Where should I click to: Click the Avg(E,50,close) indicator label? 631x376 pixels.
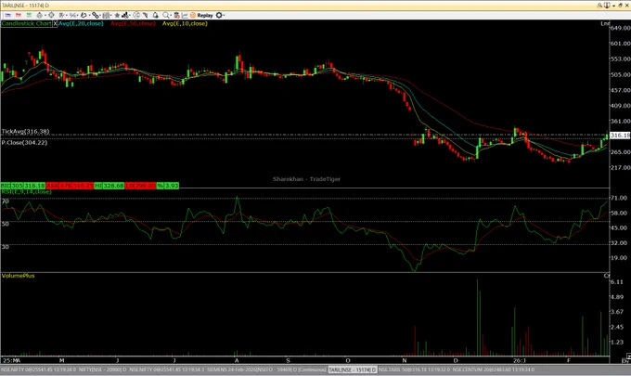[x=133, y=24]
